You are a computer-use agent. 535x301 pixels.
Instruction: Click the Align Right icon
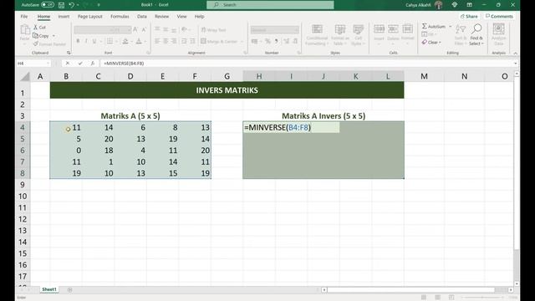(174, 41)
